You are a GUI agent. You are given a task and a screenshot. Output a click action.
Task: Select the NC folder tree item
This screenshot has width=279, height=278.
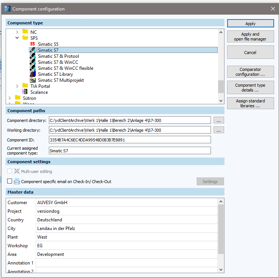pyautogui.click(x=33, y=32)
